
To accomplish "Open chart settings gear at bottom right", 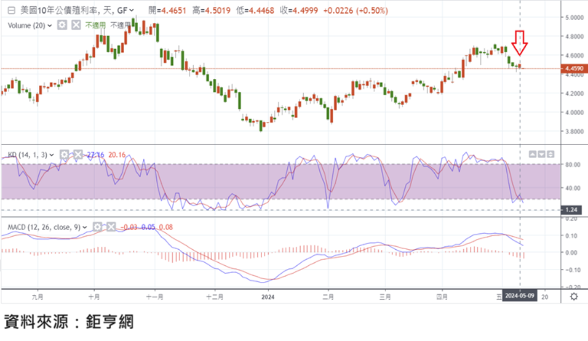I will click(x=574, y=296).
